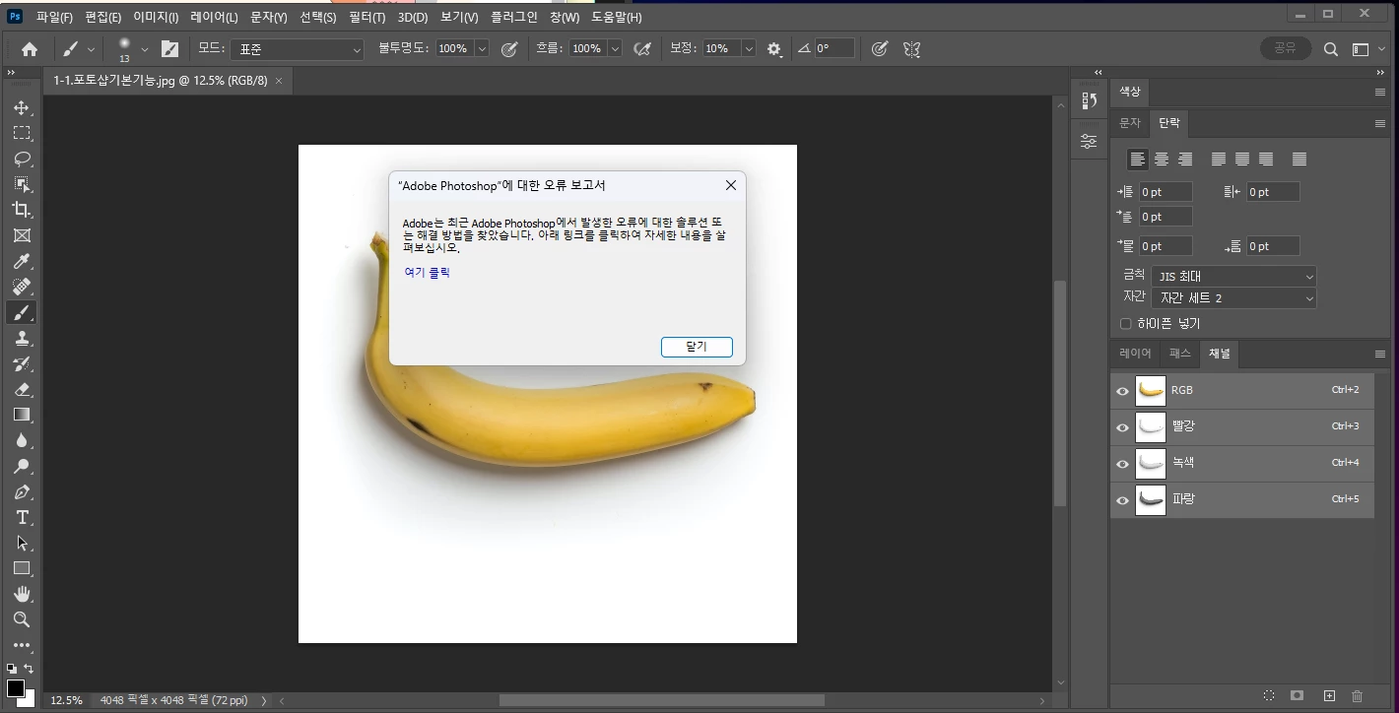Image resolution: width=1399 pixels, height=713 pixels.
Task: Open the 흐름 flow slider arrow
Action: pyautogui.click(x=615, y=48)
